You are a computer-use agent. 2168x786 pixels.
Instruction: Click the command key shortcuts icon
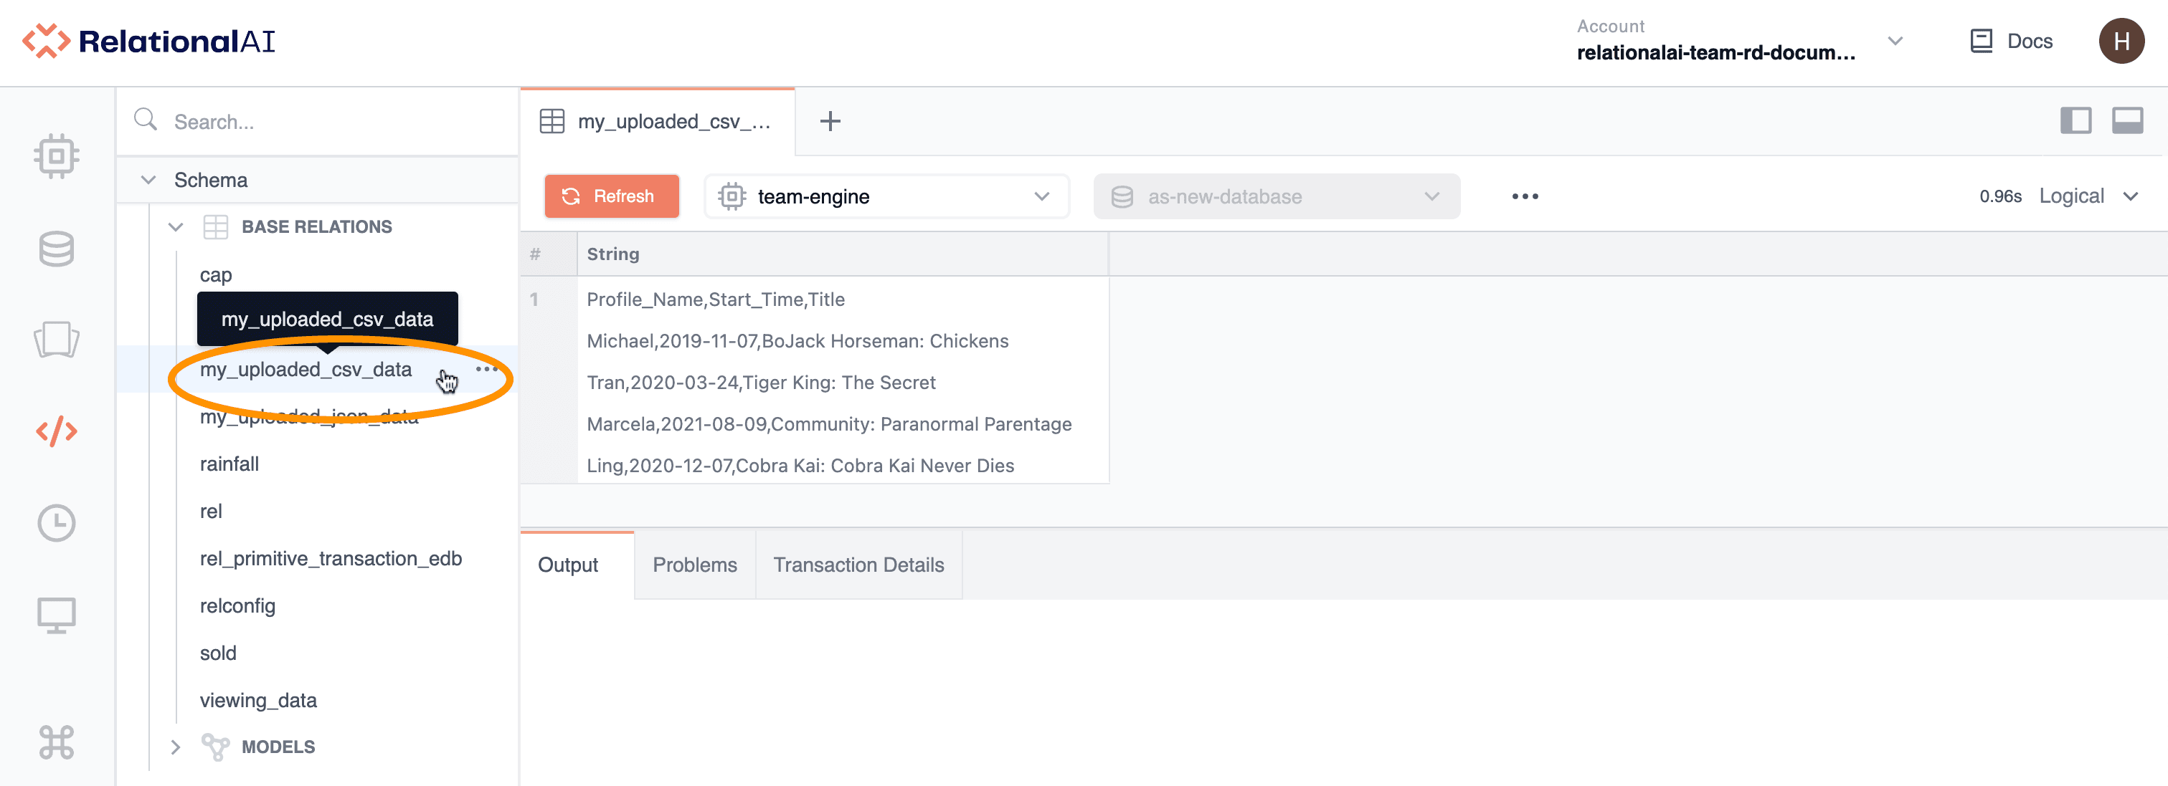point(57,742)
